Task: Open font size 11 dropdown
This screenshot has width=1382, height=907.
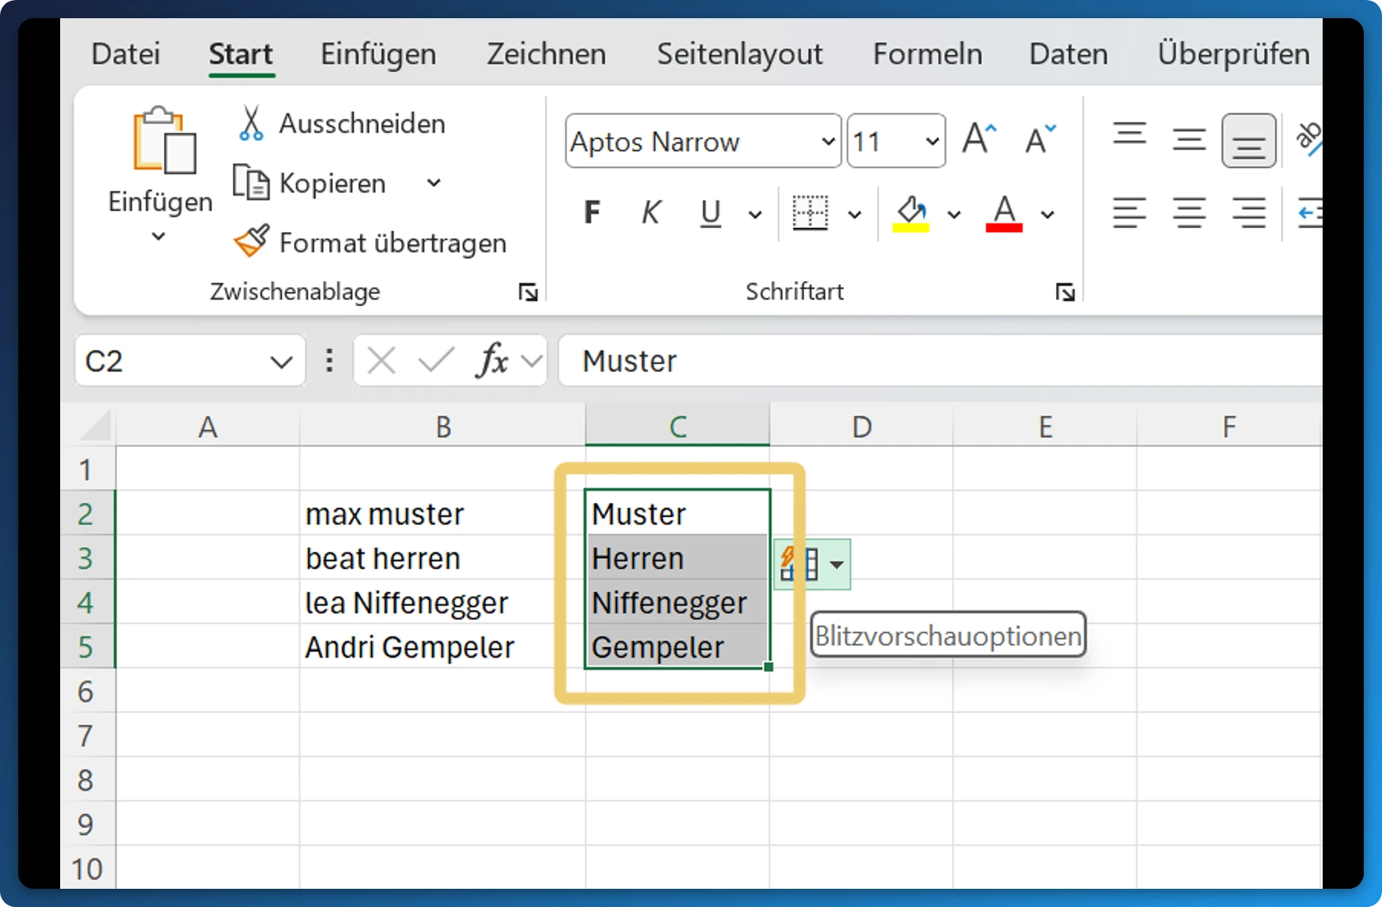Action: [932, 142]
